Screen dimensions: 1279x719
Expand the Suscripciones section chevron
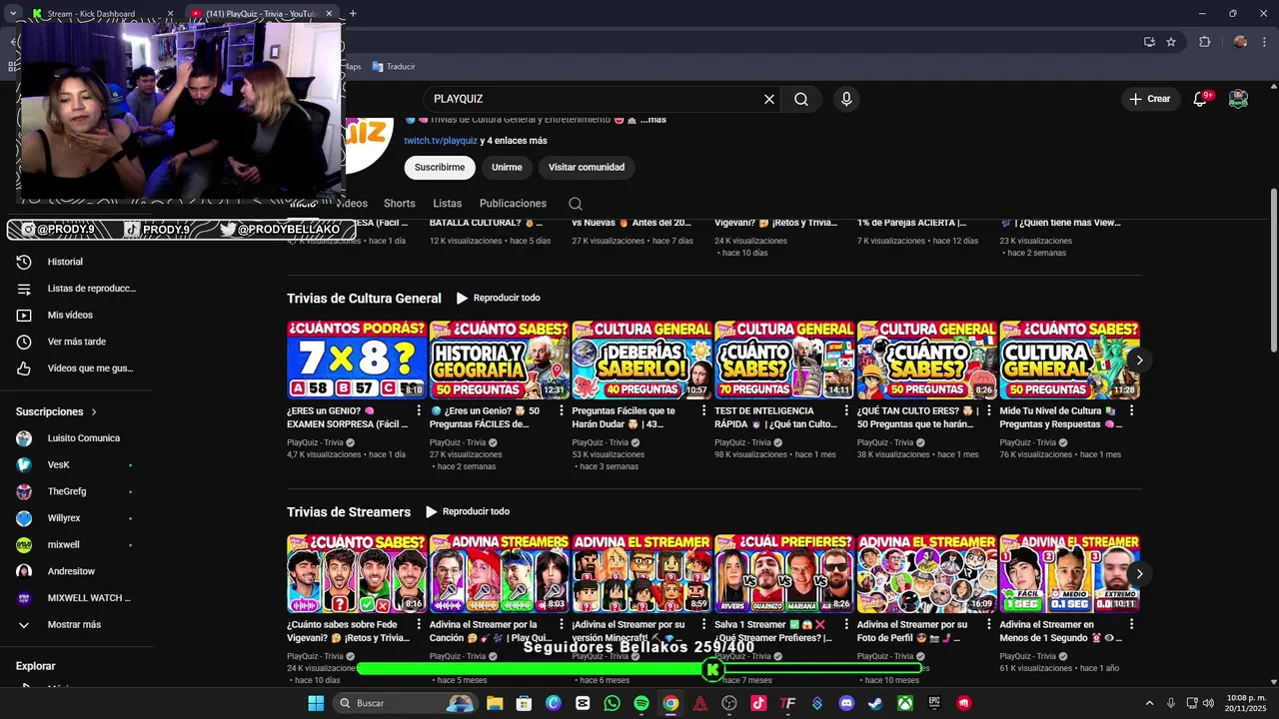click(x=94, y=411)
